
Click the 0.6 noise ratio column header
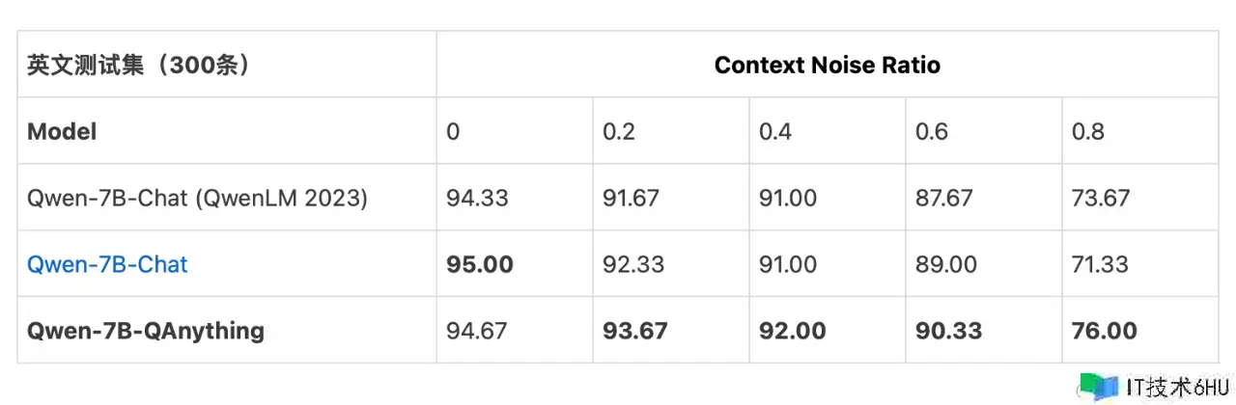click(x=932, y=131)
